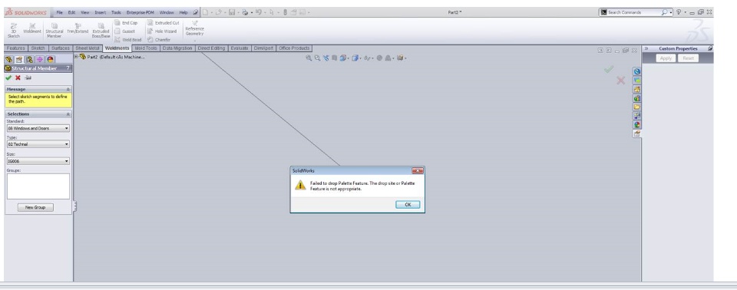This screenshot has width=737, height=290.
Task: Accept Structural Member with green checkmark
Action: [x=8, y=77]
